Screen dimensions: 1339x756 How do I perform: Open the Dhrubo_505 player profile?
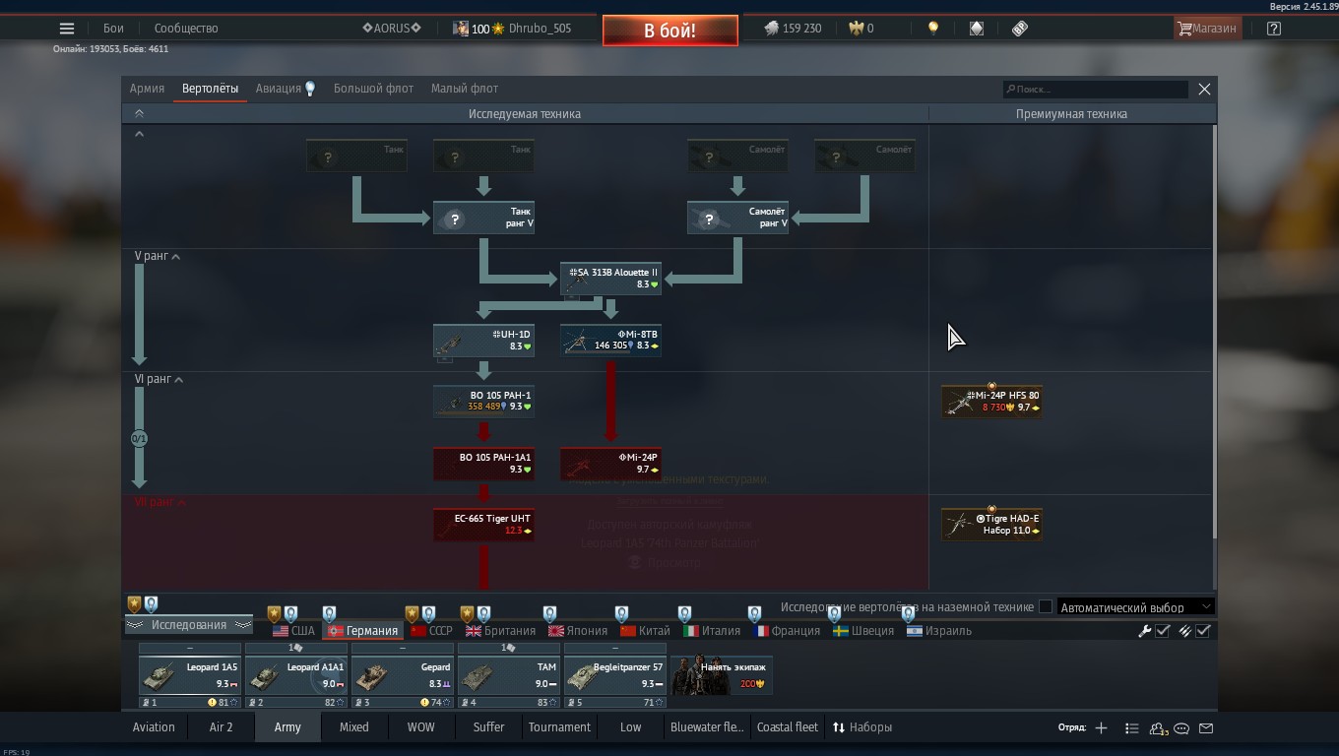click(540, 29)
